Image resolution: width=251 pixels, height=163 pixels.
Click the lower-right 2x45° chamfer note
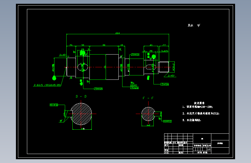pos(171,76)
